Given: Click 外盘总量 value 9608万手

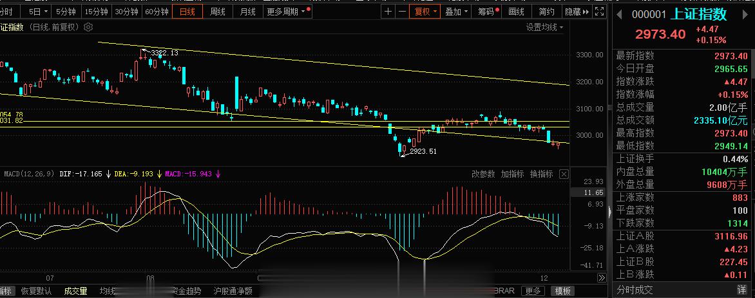Looking at the screenshot, I should 727,184.
